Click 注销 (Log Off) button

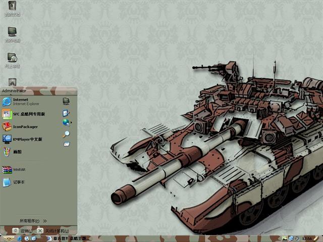pos(22,231)
